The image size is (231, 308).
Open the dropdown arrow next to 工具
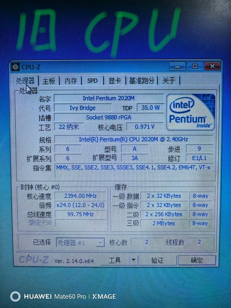tap(134, 260)
